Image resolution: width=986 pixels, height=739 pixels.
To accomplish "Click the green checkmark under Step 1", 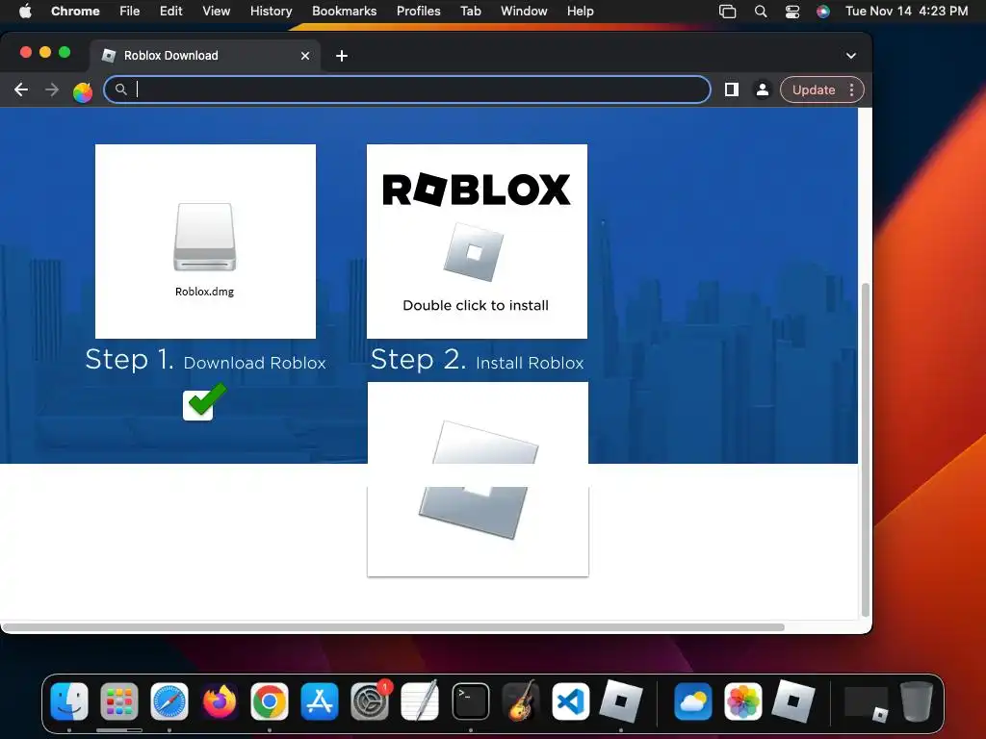I will (x=204, y=402).
